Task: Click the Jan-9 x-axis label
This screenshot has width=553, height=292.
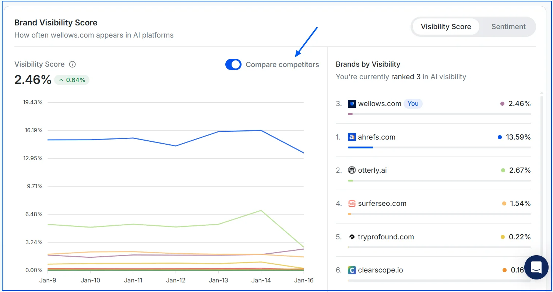Action: click(48, 280)
